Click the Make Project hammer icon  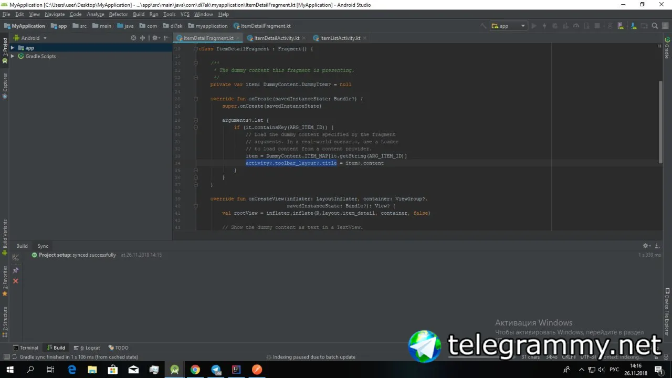[484, 26]
